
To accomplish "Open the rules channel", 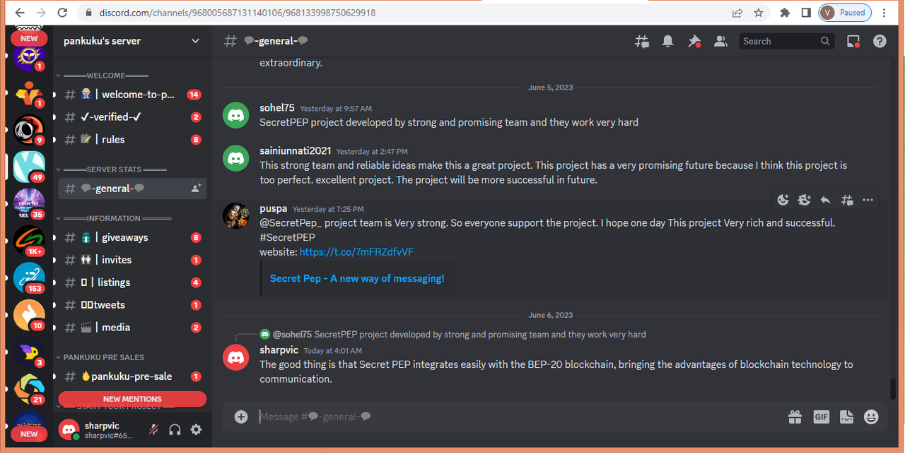I will pyautogui.click(x=132, y=140).
